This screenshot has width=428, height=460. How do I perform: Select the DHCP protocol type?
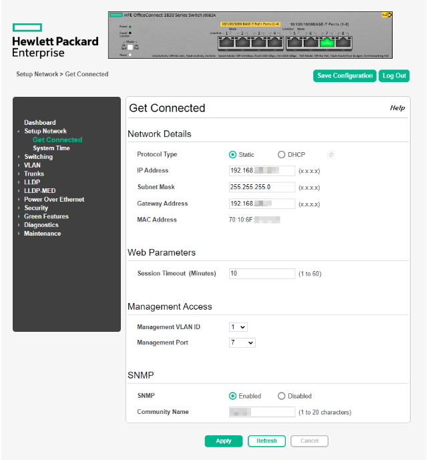(281, 155)
